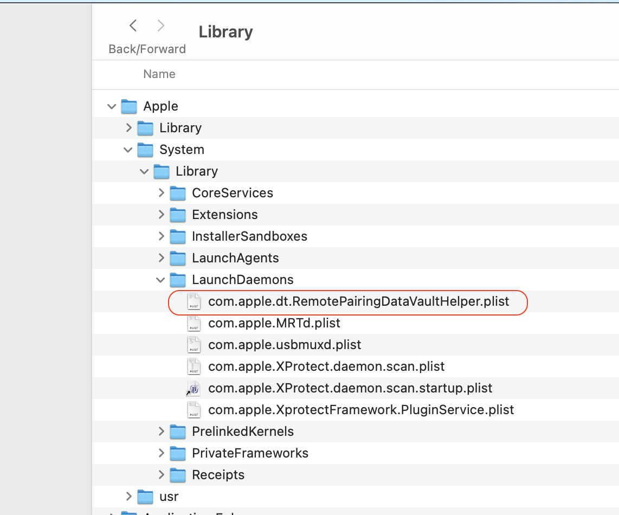Select the com.apple.MRTd.plist file name

click(274, 324)
